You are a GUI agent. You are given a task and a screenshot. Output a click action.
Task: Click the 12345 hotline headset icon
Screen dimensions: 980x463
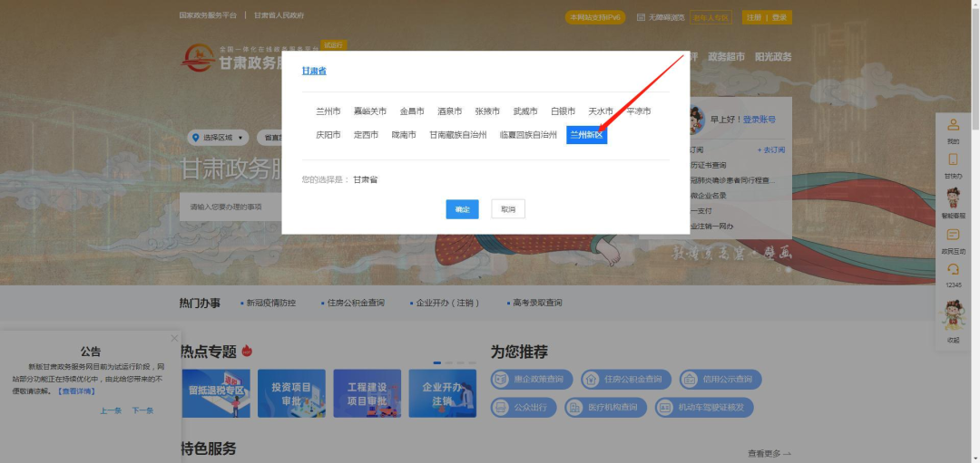coord(953,269)
